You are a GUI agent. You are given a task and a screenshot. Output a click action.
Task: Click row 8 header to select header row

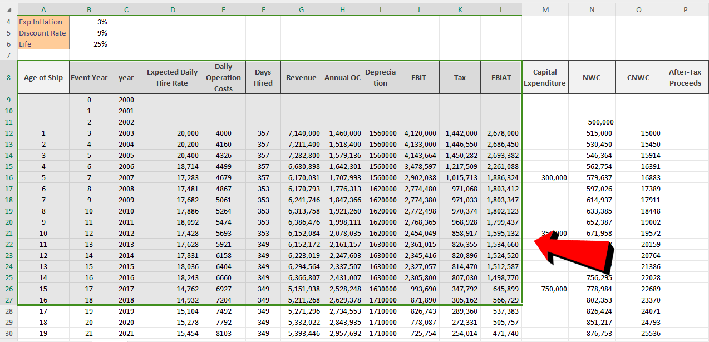pos(8,77)
